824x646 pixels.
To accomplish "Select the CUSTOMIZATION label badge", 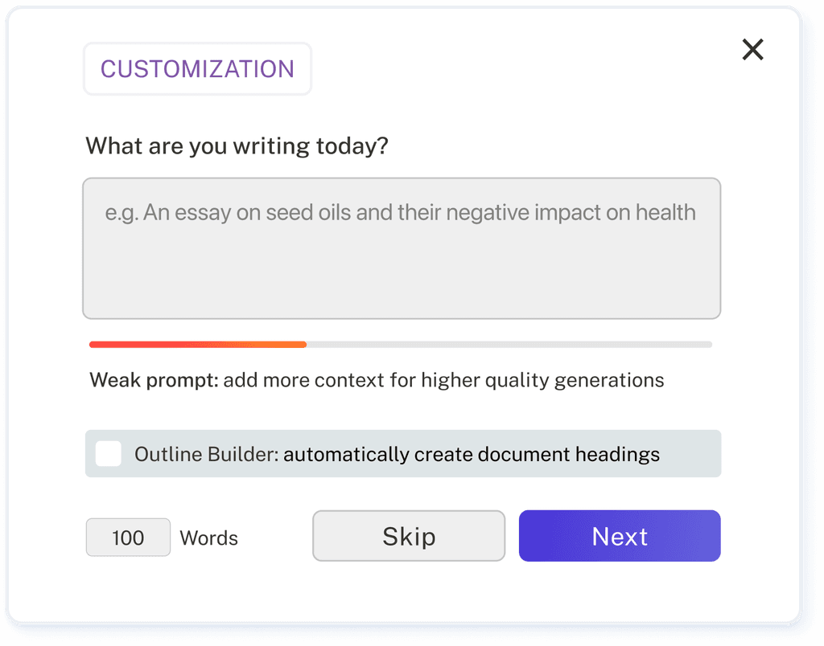I will [x=196, y=69].
